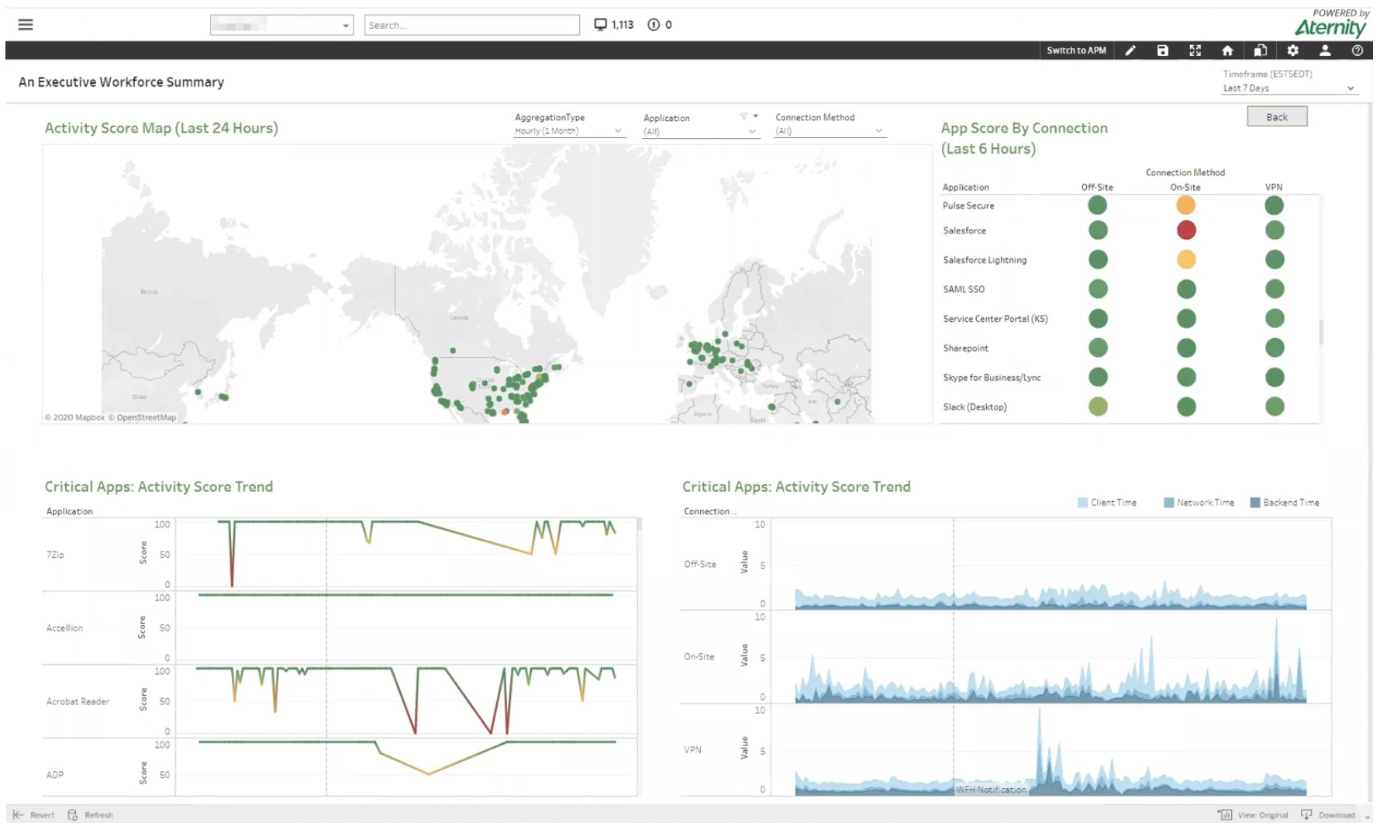Viewport: 1380px width, 830px height.
Task: Click the WFH Notification marker on VPN chart
Action: [x=990, y=790]
